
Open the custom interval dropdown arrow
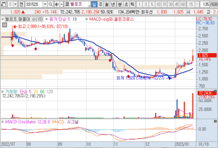tap(197, 4)
